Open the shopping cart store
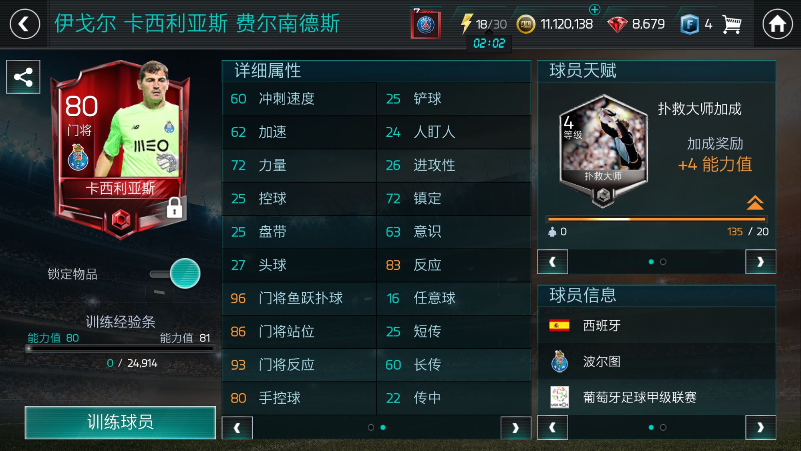 (x=732, y=24)
